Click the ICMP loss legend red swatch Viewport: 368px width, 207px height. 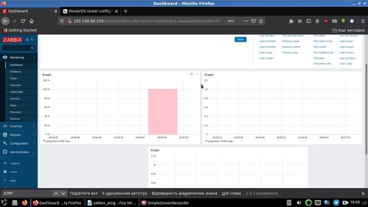coord(44,141)
